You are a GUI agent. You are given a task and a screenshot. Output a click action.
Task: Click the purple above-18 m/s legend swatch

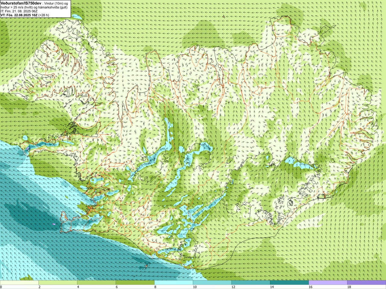[x=367, y=283]
